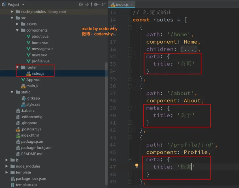Collapse the src folder

[12, 18]
